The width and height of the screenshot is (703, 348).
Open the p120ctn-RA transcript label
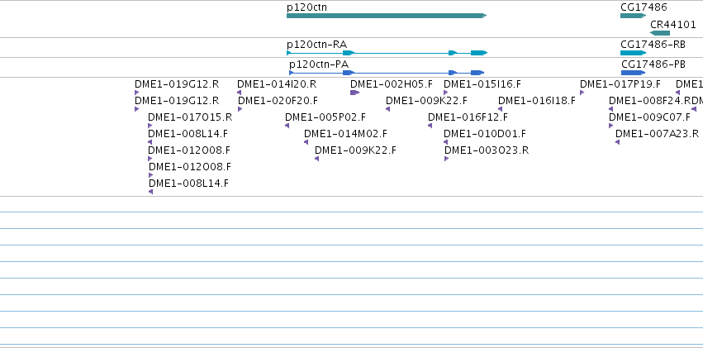pos(317,45)
